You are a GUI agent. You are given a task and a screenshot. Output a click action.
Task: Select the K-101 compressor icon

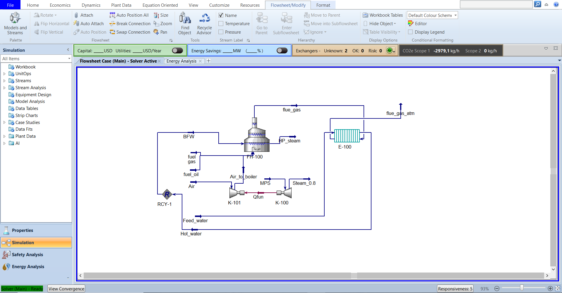tap(237, 193)
